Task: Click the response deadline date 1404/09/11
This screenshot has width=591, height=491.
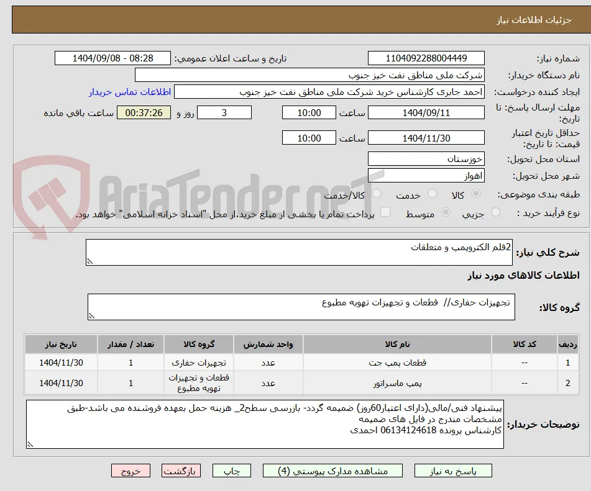Action: coord(426,112)
